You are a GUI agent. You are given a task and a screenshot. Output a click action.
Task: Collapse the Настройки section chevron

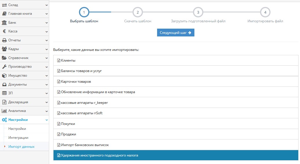pos(47,120)
